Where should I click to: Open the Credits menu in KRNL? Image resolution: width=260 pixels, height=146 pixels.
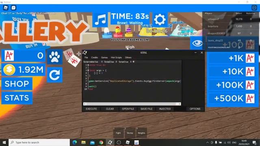click(x=95, y=58)
